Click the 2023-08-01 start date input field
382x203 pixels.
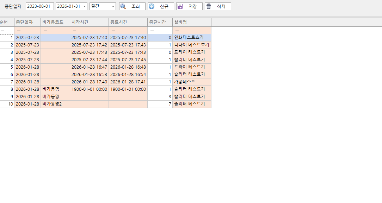click(39, 6)
